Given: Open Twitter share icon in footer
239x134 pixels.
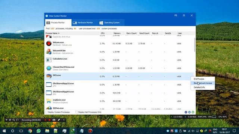Looking at the screenshot, I should click(189, 112).
